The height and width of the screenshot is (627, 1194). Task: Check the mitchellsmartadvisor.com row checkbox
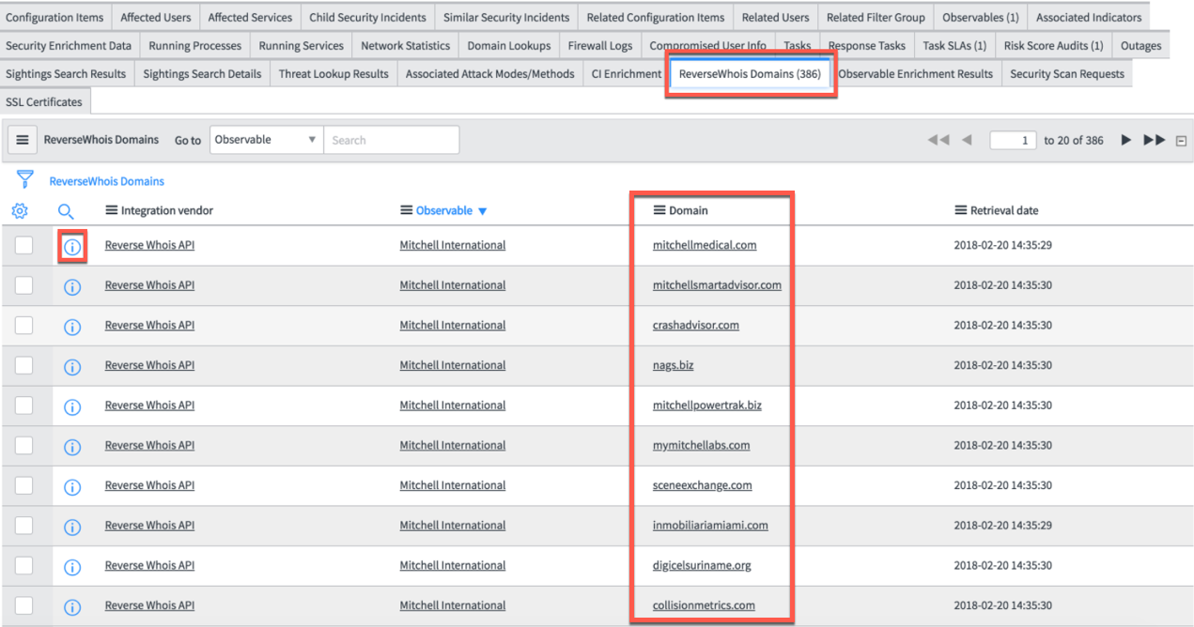coord(23,284)
